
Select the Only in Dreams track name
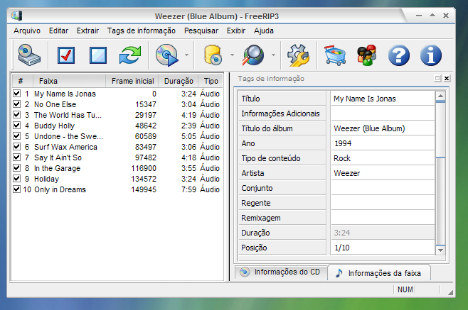tap(60, 189)
